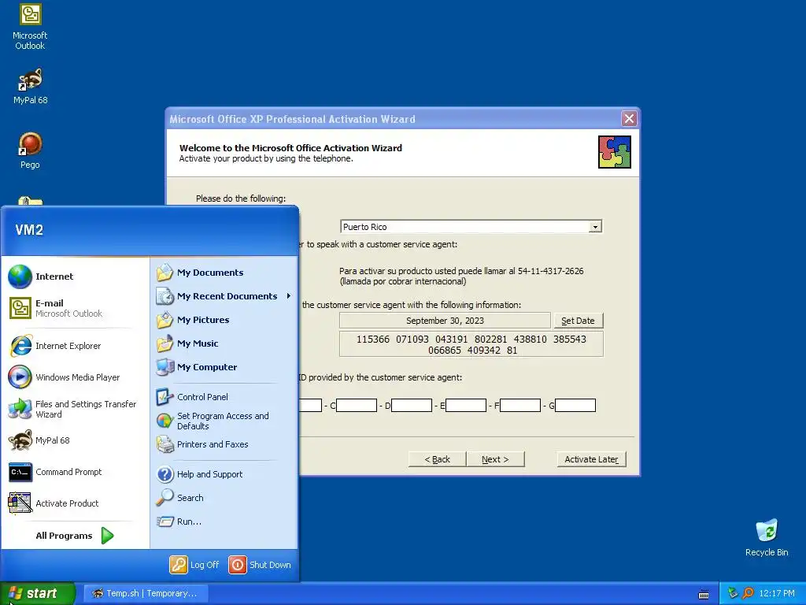This screenshot has width=806, height=605.
Task: Click Activate Later button
Action: [x=591, y=459]
